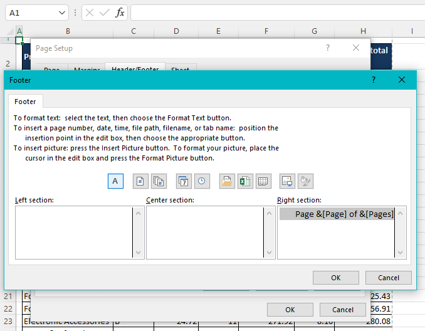Confirm the Footer dialog with OK

(x=335, y=278)
